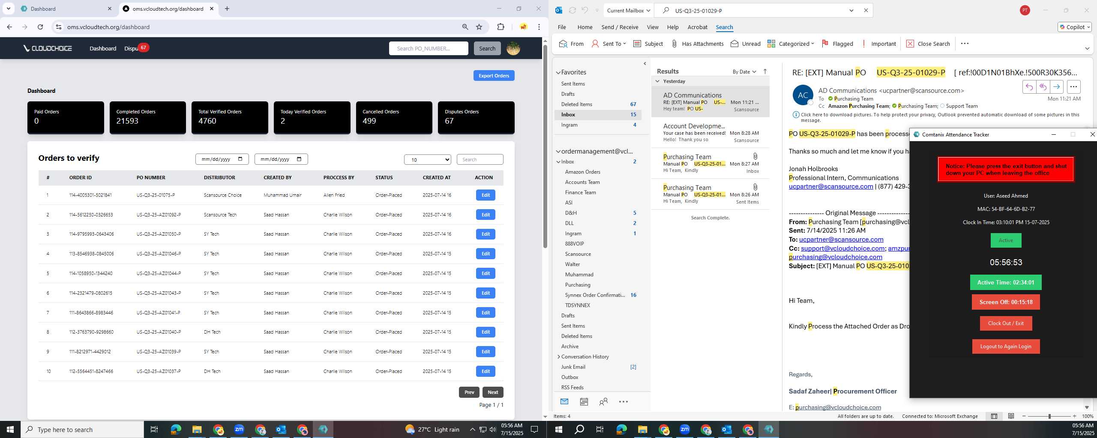Filter Important messages in Outlook
Image resolution: width=1097 pixels, height=438 pixels.
pos(878,44)
